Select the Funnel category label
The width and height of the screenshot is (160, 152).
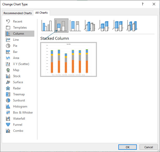click(18, 125)
